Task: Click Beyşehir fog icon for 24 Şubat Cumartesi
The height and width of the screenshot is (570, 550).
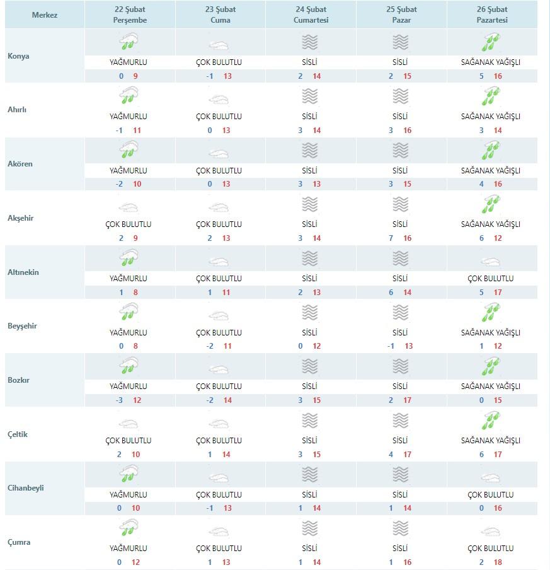Action: pos(310,312)
